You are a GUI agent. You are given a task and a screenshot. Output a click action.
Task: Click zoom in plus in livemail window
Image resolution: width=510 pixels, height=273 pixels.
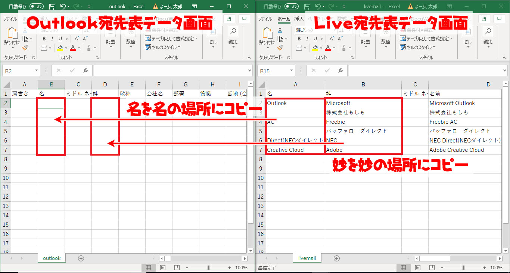click(484, 268)
